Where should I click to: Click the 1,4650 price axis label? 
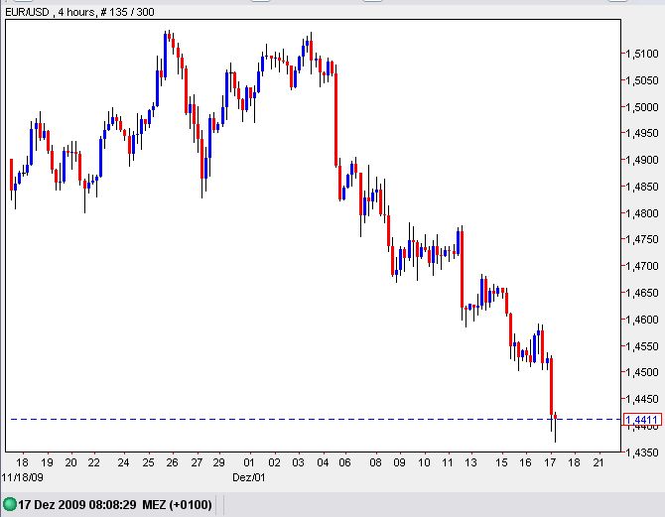click(642, 293)
